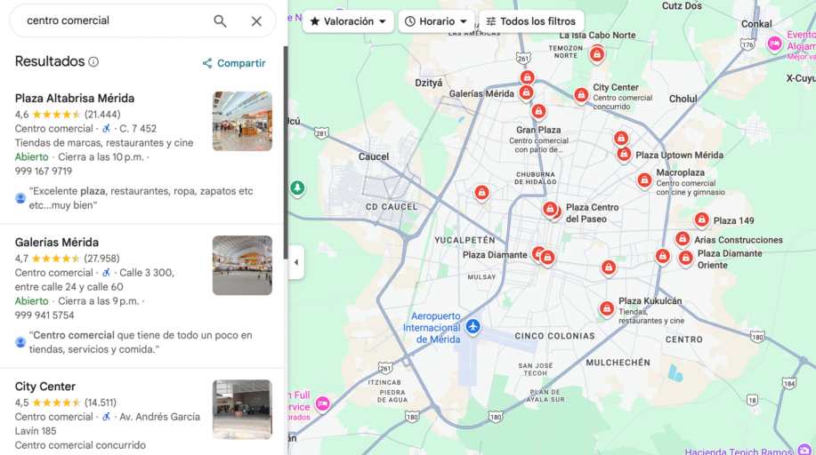Click the Plaza 149 map pin

(701, 220)
